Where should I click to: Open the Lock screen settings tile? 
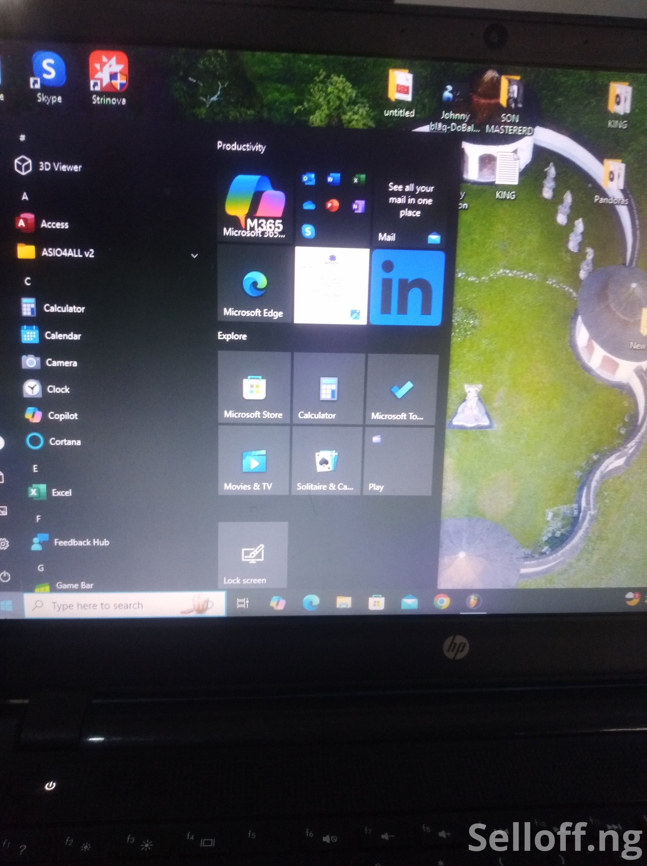coord(253,554)
